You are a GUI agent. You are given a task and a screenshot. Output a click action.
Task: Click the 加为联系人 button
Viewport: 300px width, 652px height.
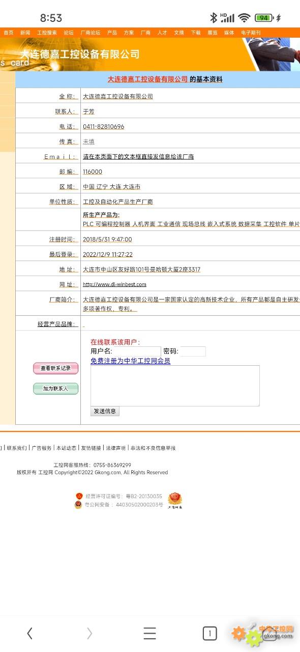click(56, 389)
